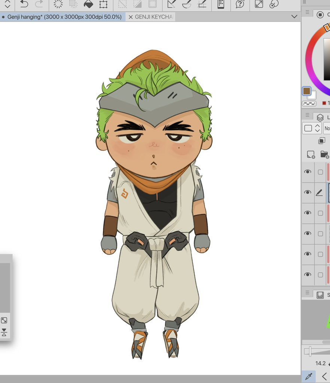Click the Deselect icon

pos(122,4)
